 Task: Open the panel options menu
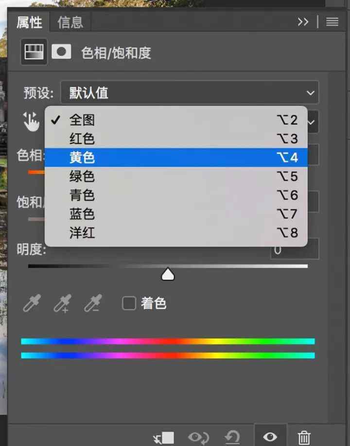click(x=332, y=22)
